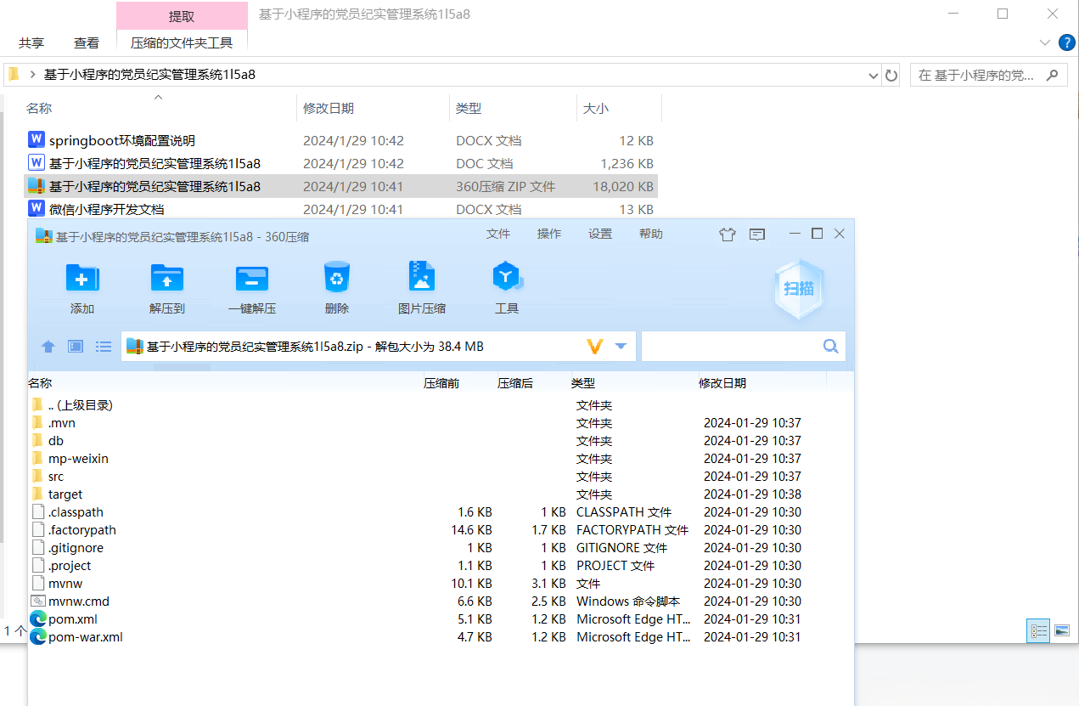Open the 设置 menu in 360压缩
1079x706 pixels.
[600, 234]
